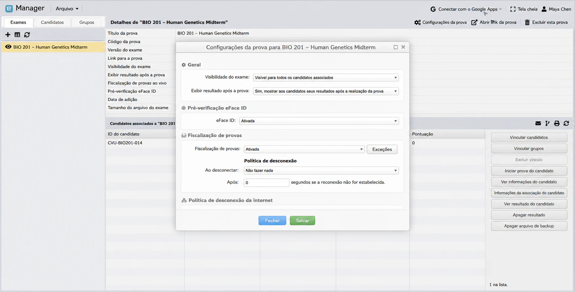Click Apagar resultado button
Screen dimensions: 575x292
tap(529, 215)
